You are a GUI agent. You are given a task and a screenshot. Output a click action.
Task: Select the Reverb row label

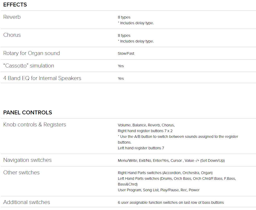tap(12, 17)
